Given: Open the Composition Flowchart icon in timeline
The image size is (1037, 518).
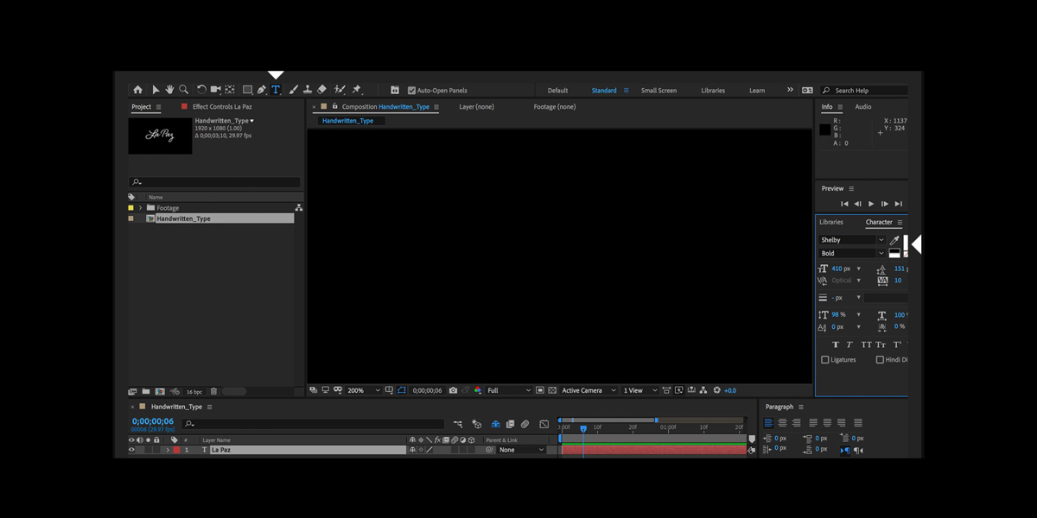Looking at the screenshot, I should (x=458, y=424).
